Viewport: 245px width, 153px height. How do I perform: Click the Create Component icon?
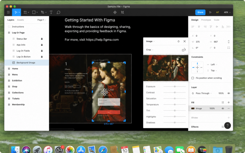coord(115,12)
